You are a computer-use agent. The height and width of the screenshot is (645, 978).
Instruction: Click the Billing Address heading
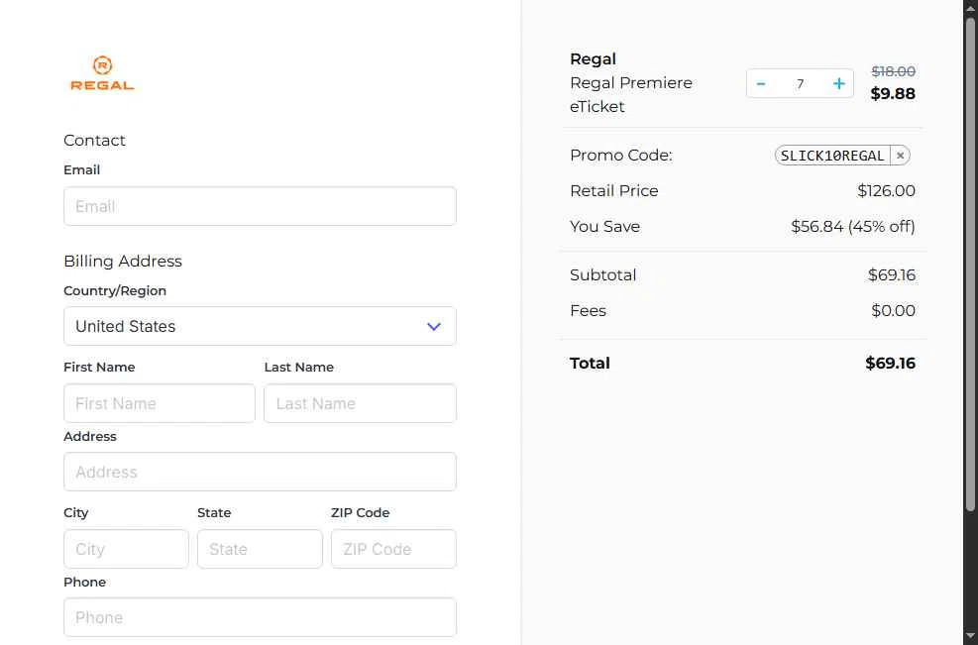(123, 262)
